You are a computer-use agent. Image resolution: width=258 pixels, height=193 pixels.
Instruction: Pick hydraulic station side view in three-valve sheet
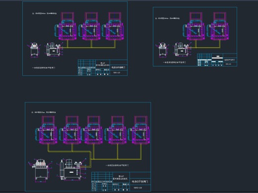(34, 50)
